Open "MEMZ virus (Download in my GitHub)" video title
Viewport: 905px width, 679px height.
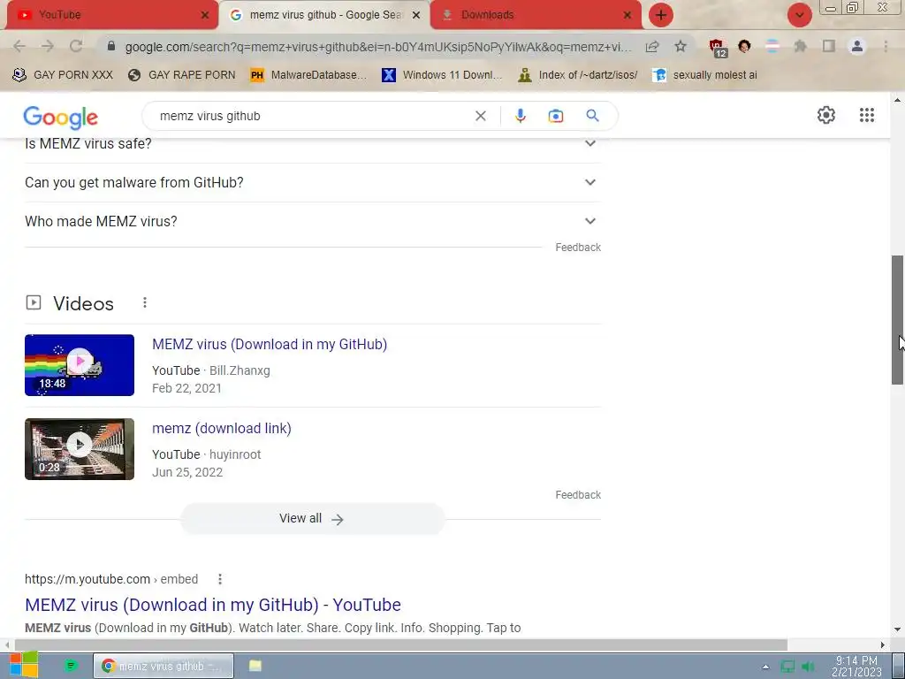pos(270,344)
